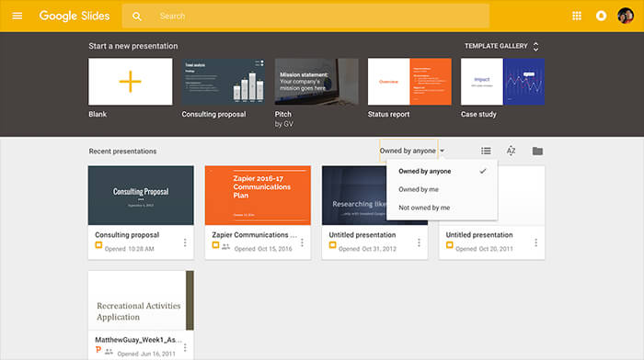
Task: Select Owned by anyone option
Action: tap(442, 172)
